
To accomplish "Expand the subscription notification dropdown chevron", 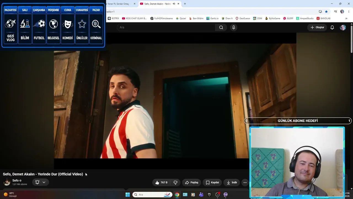I will (x=44, y=182).
